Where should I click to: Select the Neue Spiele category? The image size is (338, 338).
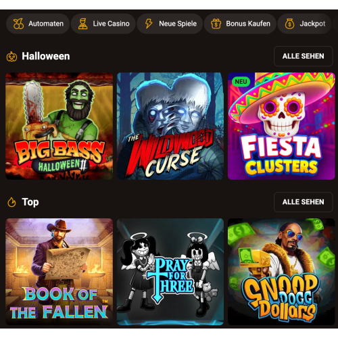170,24
